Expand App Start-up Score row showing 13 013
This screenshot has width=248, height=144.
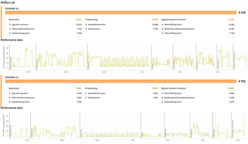point(45,24)
